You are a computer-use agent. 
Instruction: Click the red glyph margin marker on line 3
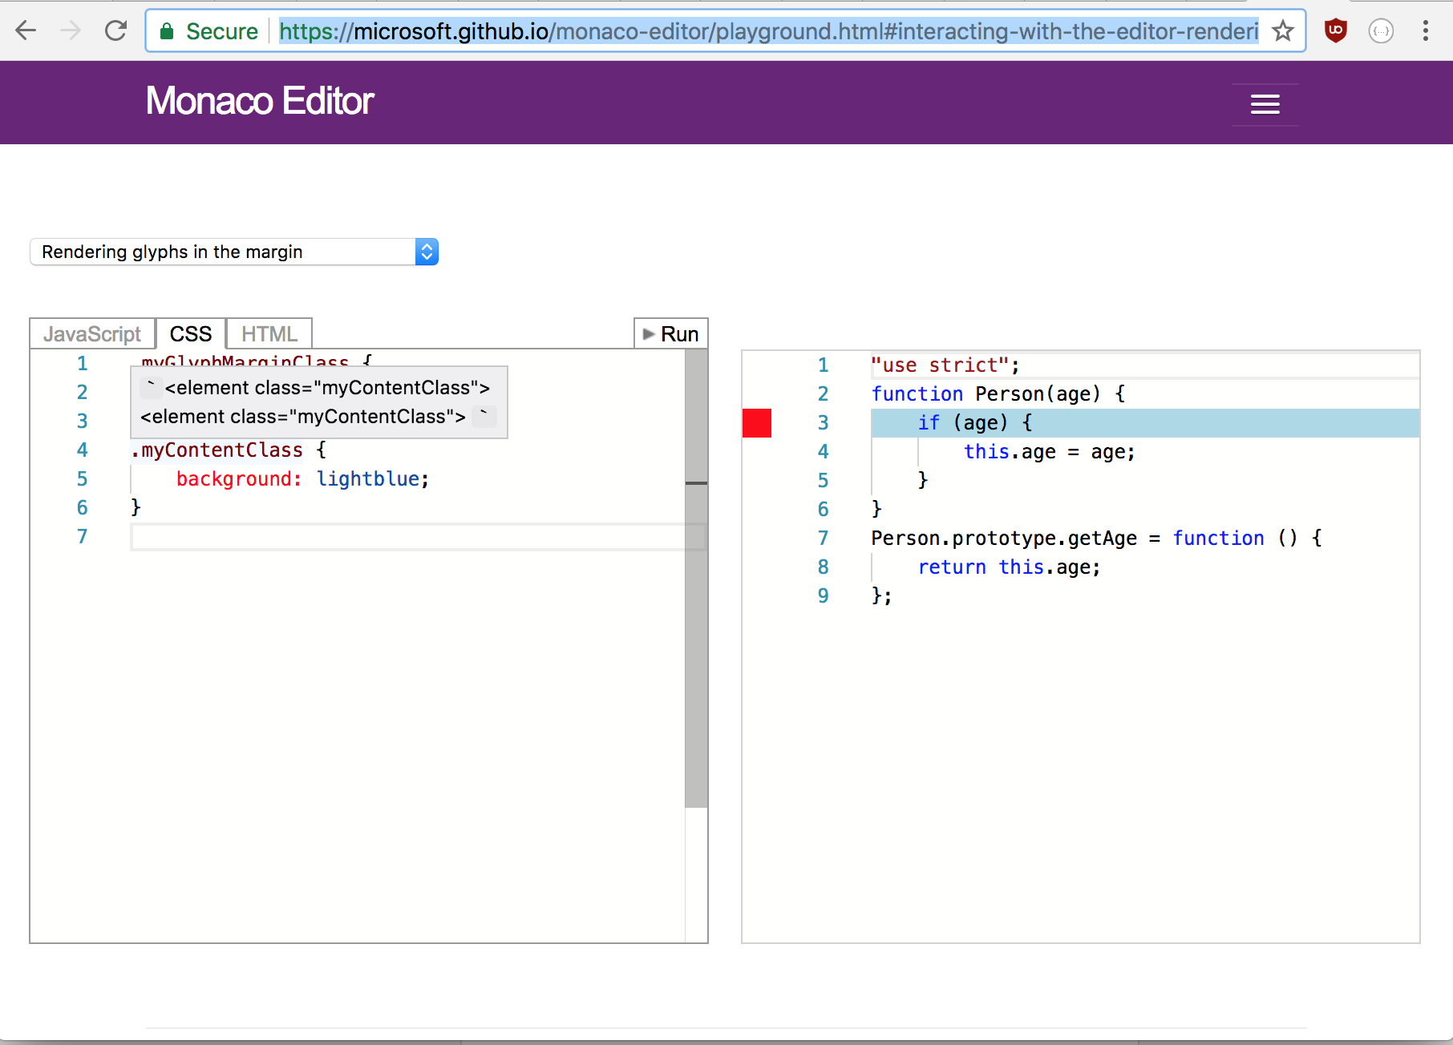(x=757, y=423)
